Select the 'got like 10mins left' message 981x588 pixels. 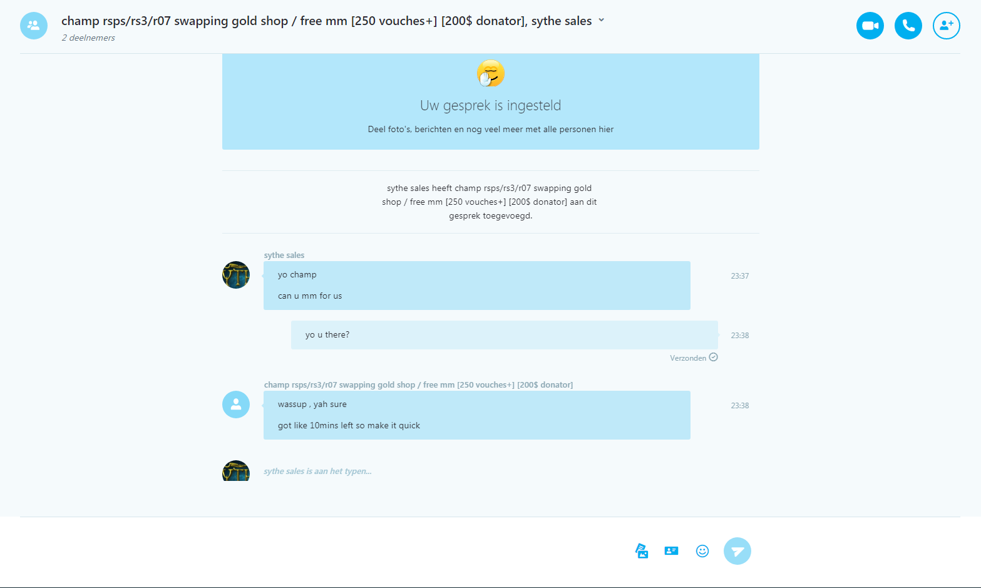click(x=349, y=425)
